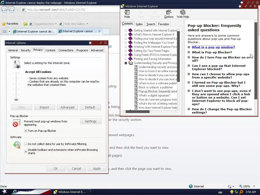
Task: Click question icon beside Block or unblock a publisher
Action: point(136,87)
